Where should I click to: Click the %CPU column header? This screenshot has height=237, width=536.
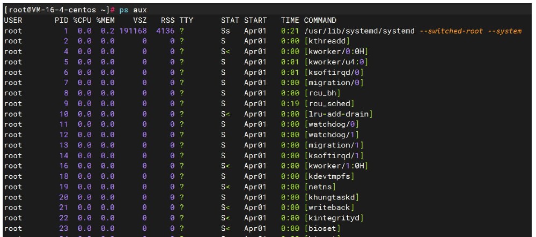click(x=82, y=20)
